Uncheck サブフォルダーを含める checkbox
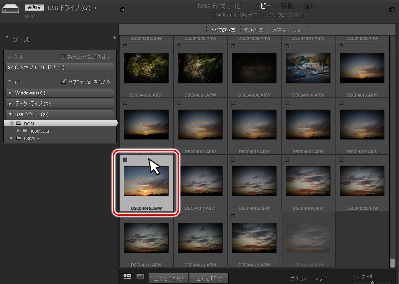This screenshot has width=399, height=284. point(64,82)
